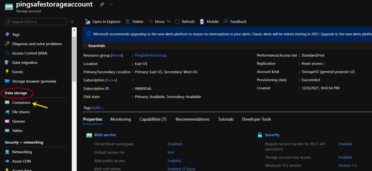Click the edit link next to Tags

96,108
